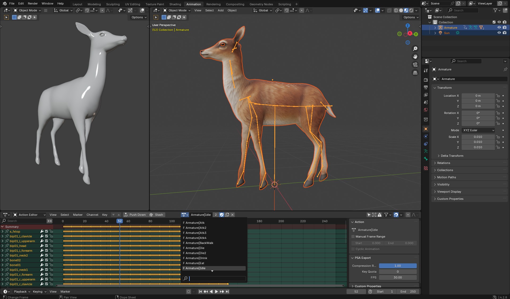Hide the Armature in outliner viewport
This screenshot has height=299, width=510.
pyautogui.click(x=499, y=28)
